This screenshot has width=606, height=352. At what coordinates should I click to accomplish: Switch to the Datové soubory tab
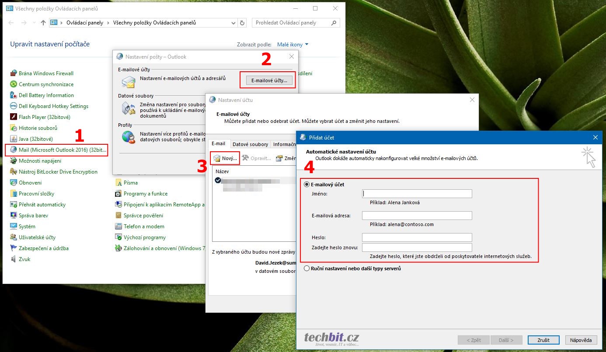[x=250, y=144]
